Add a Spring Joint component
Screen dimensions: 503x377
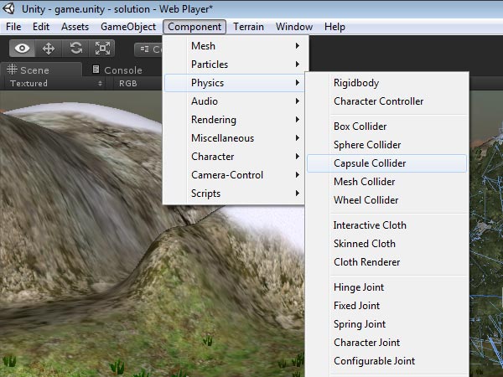coord(386,324)
